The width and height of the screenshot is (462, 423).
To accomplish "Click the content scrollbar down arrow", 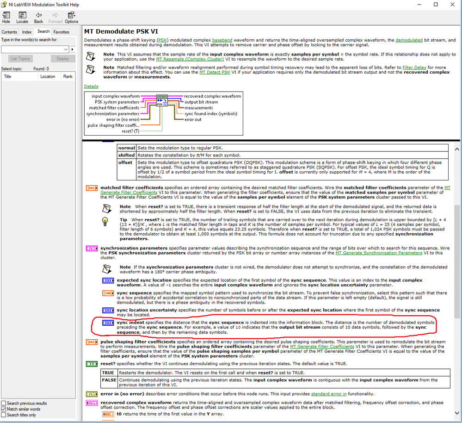I will pyautogui.click(x=457, y=413).
